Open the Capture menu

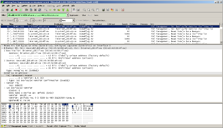point(24,6)
